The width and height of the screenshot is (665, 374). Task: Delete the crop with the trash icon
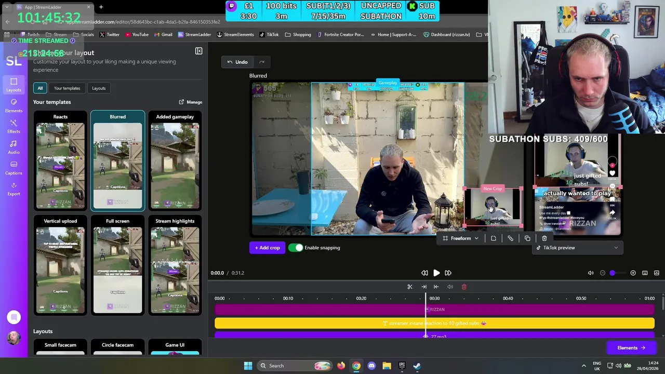click(544, 238)
